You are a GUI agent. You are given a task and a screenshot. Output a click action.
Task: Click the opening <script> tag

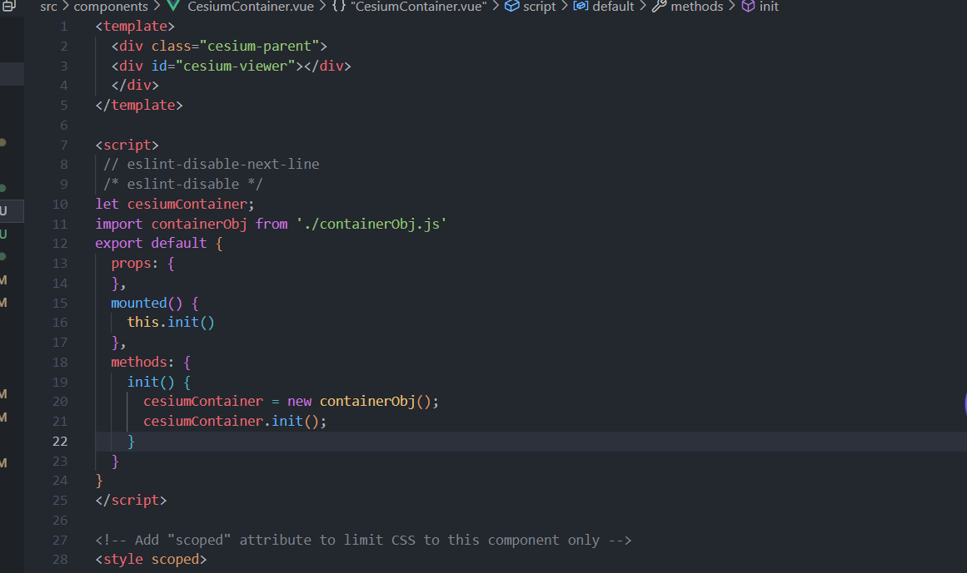click(x=127, y=146)
